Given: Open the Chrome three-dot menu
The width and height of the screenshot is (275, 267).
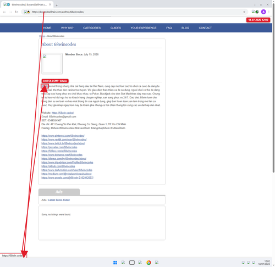Looking at the screenshot, I should point(269,12).
